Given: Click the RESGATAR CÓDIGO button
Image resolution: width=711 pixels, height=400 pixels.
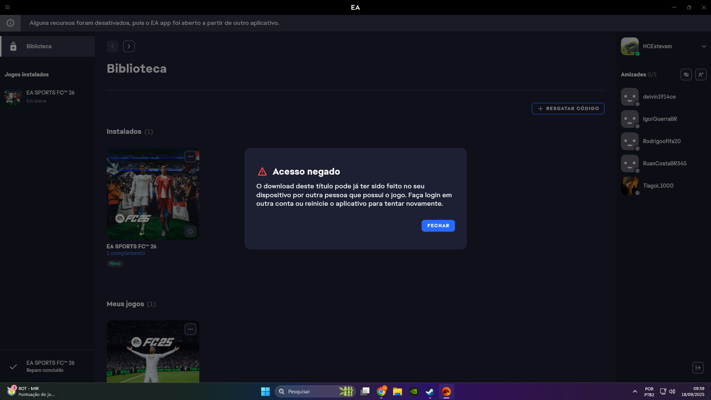Looking at the screenshot, I should click(568, 109).
